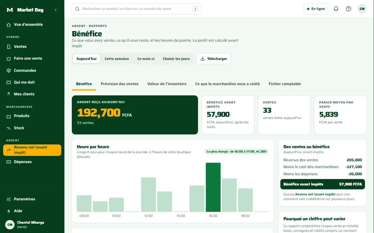This screenshot has height=233, width=374.
Task: Open the help question-mark icon
Action: tap(348, 9)
